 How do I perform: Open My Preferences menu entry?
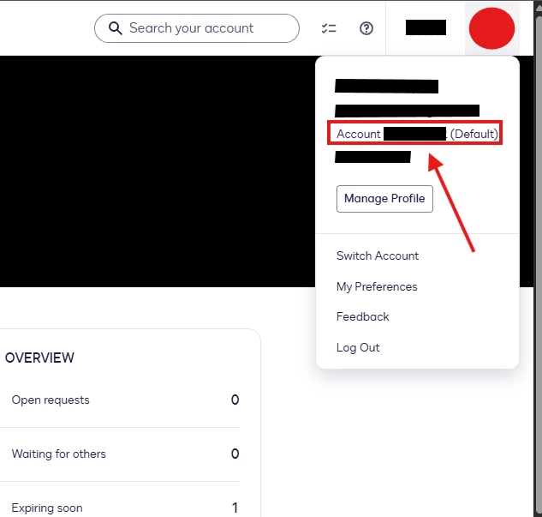click(377, 286)
